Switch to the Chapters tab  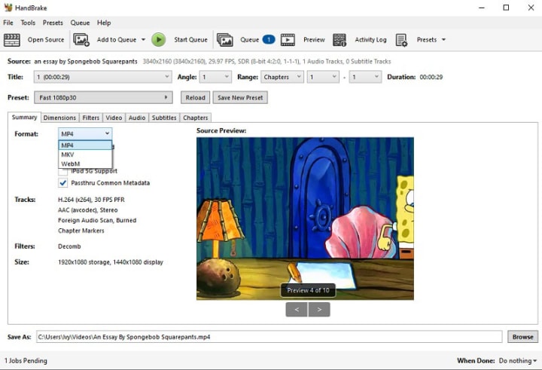pos(195,118)
